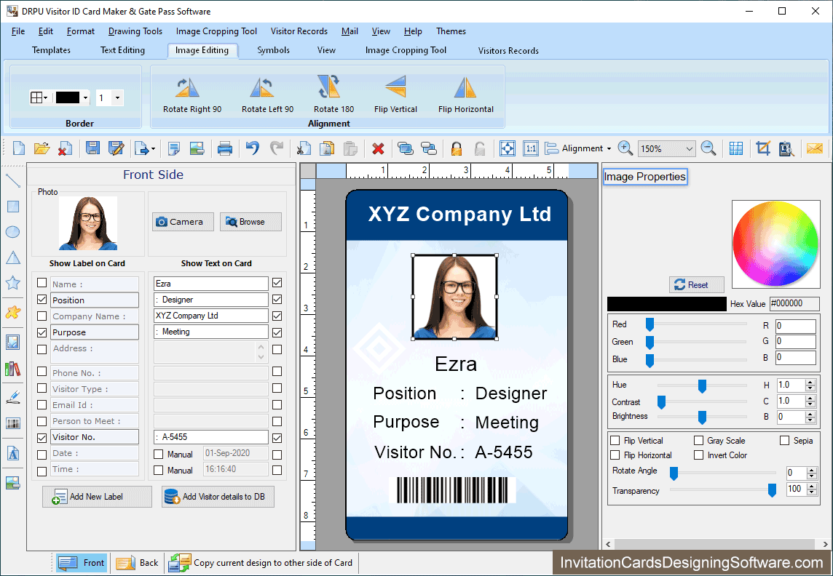Click the Undo icon
833x576 pixels.
click(252, 148)
